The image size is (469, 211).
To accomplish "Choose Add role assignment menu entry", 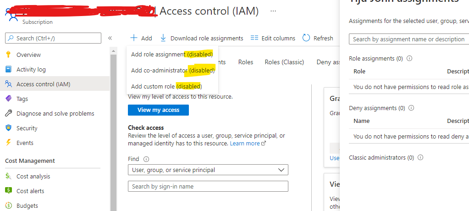I will coord(172,54).
